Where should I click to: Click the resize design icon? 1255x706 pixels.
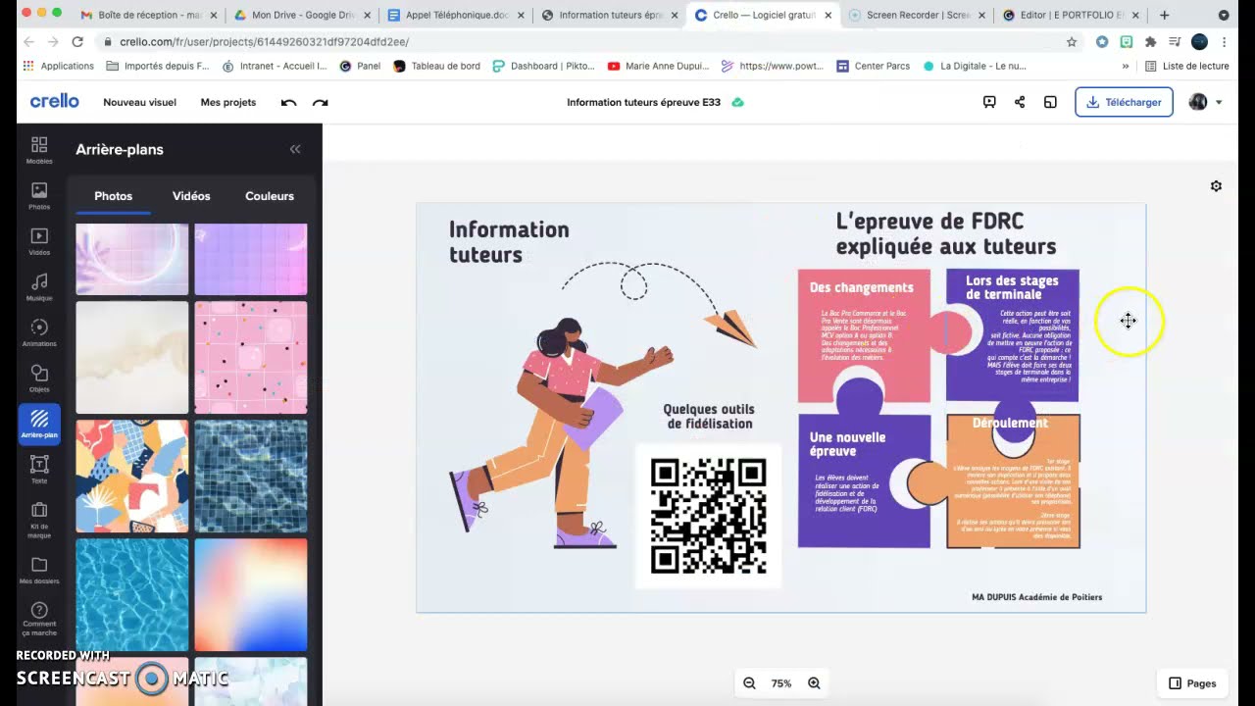[x=1050, y=102]
